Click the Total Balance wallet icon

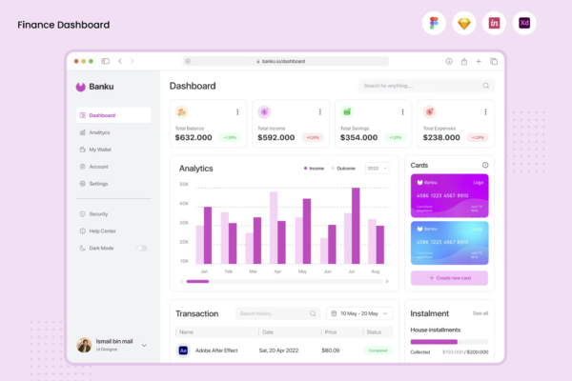click(x=181, y=112)
